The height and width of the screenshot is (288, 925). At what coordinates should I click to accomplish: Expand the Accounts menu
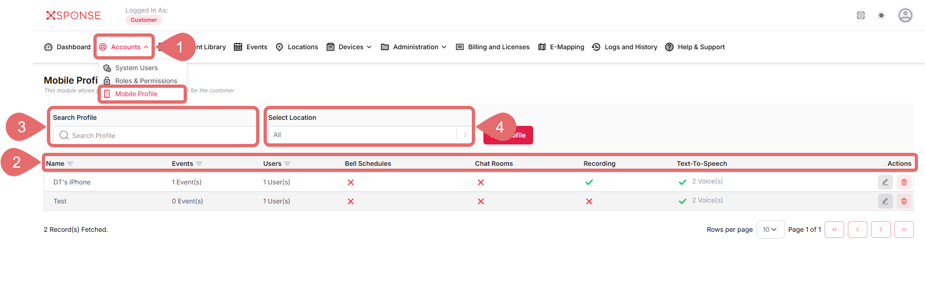124,47
